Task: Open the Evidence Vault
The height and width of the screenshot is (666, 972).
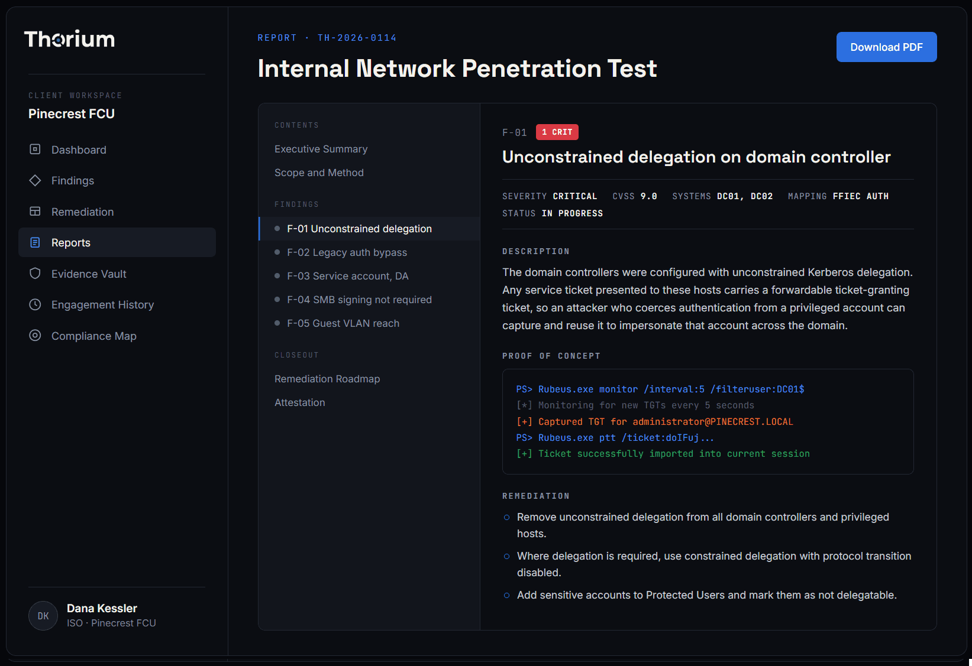Action: 117,274
